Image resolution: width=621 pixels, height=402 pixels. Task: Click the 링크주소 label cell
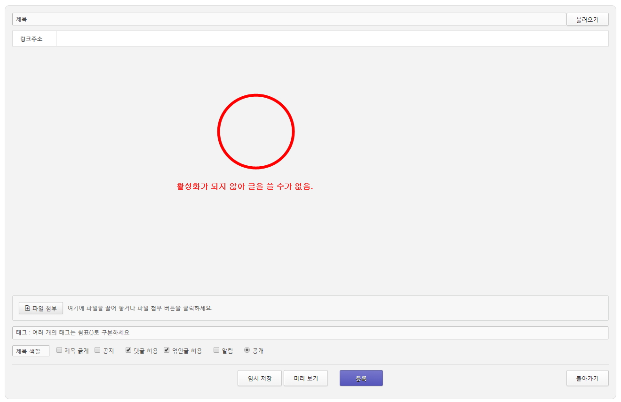tap(34, 39)
